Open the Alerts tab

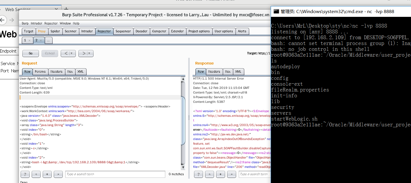[x=242, y=31]
